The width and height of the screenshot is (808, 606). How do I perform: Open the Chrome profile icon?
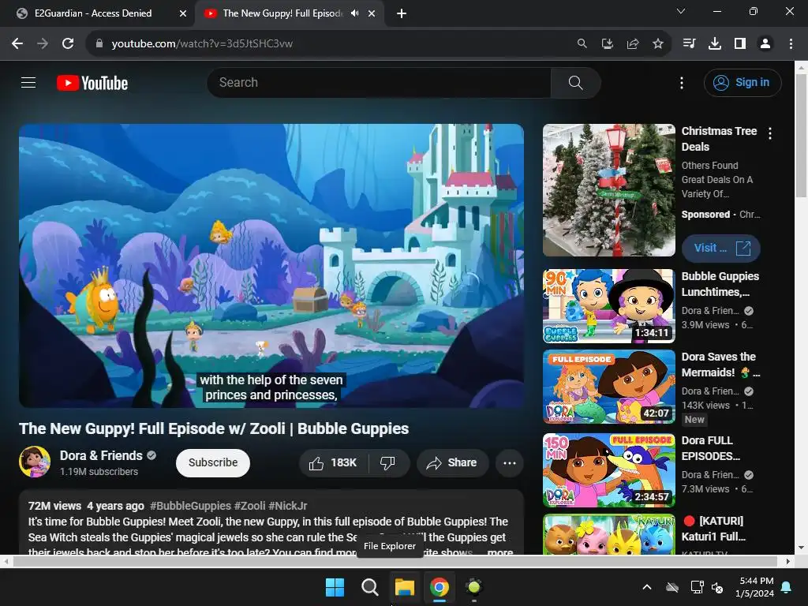coord(765,43)
